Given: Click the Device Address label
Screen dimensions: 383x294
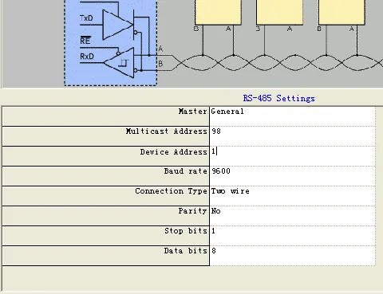Looking at the screenshot, I should 173,152.
